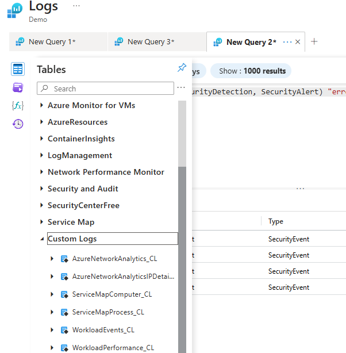This screenshot has height=353, width=346.
Task: Expand WorkloadPerformance_CL table columns
Action: 52,348
